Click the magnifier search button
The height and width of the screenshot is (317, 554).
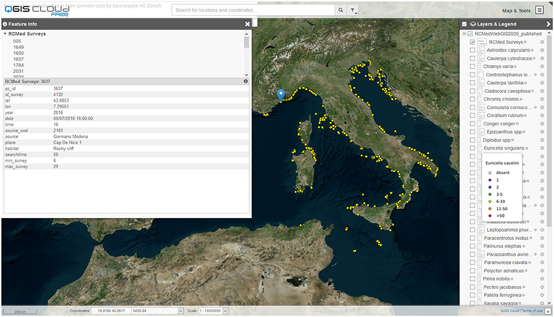[x=340, y=10]
